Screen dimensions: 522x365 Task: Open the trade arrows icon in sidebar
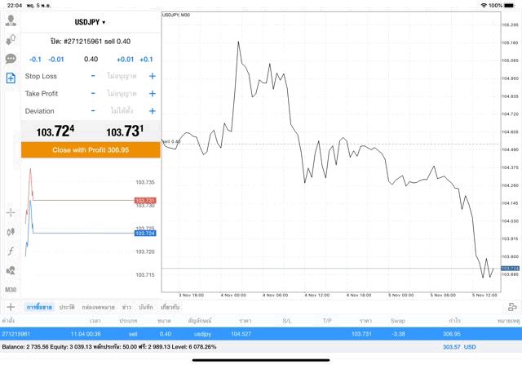coord(11,40)
